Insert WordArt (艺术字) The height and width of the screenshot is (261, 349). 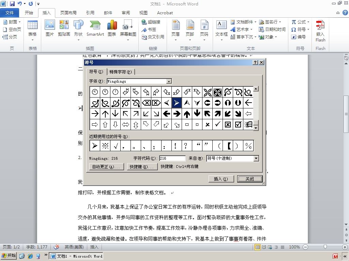coord(241,29)
